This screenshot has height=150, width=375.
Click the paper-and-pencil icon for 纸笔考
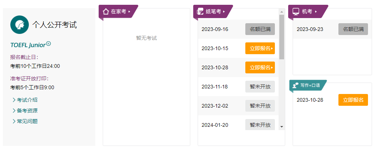[201, 11]
